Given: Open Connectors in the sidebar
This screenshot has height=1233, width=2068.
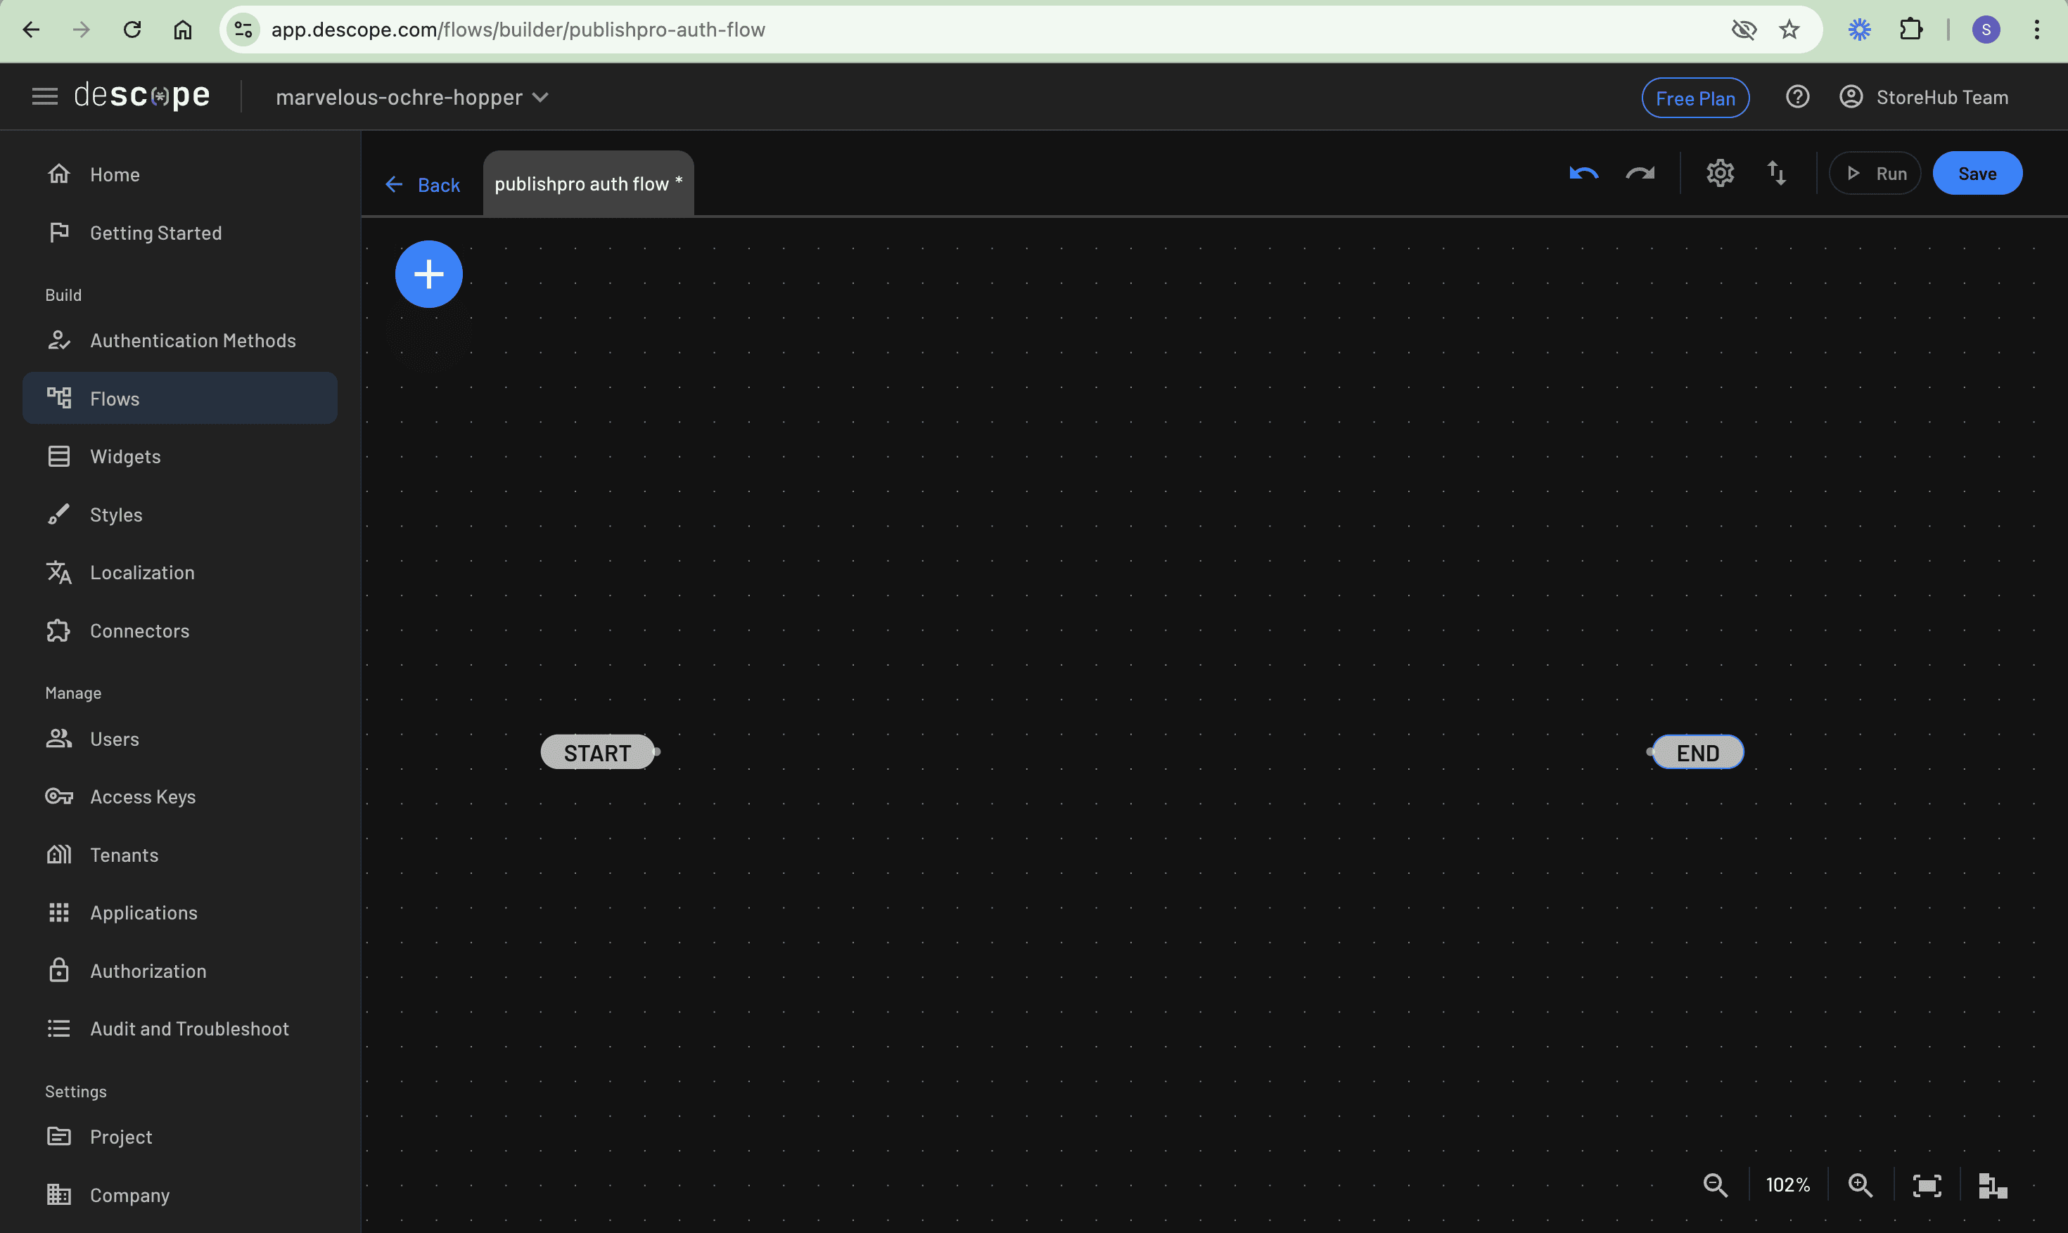Looking at the screenshot, I should point(140,631).
